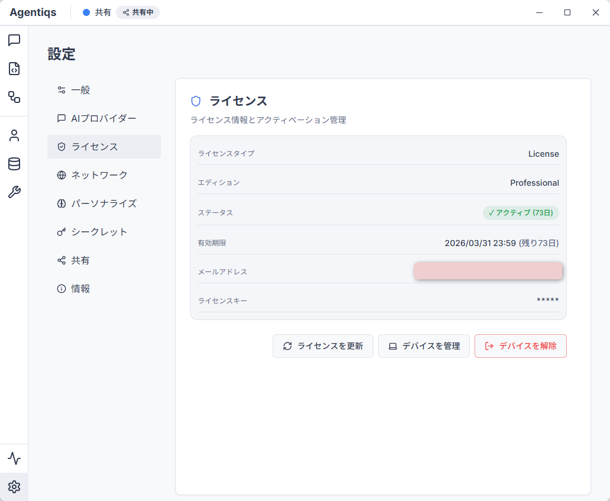Click the blue shield icon beside ライセンス heading
Image resolution: width=610 pixels, height=501 pixels.
pos(196,101)
